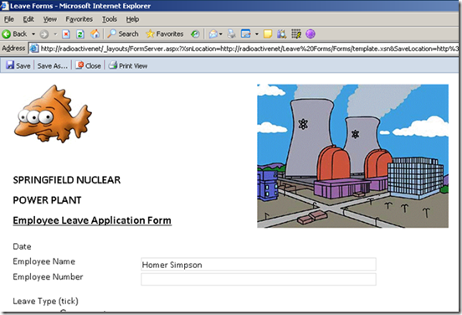Stop page loading with red X icon
Viewport: 462px width, 315px height.
pos(66,34)
